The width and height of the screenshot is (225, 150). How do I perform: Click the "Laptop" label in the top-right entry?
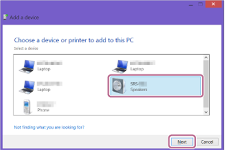point(136,69)
